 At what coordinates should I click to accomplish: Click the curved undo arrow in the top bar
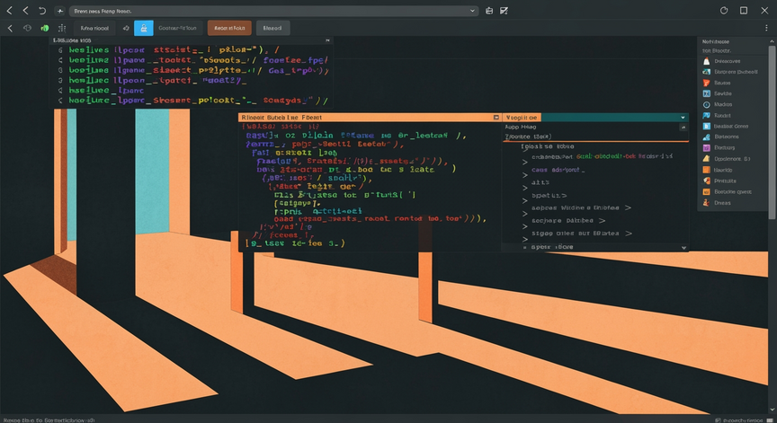[x=42, y=11]
